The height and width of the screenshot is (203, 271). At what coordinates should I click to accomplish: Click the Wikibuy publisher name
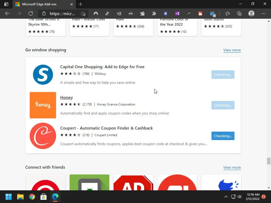(x=100, y=74)
